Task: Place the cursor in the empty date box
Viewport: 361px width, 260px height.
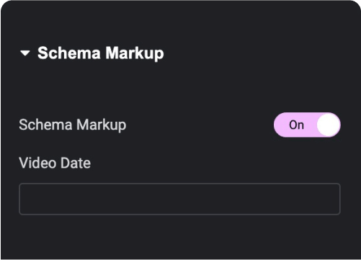Action: click(x=179, y=199)
